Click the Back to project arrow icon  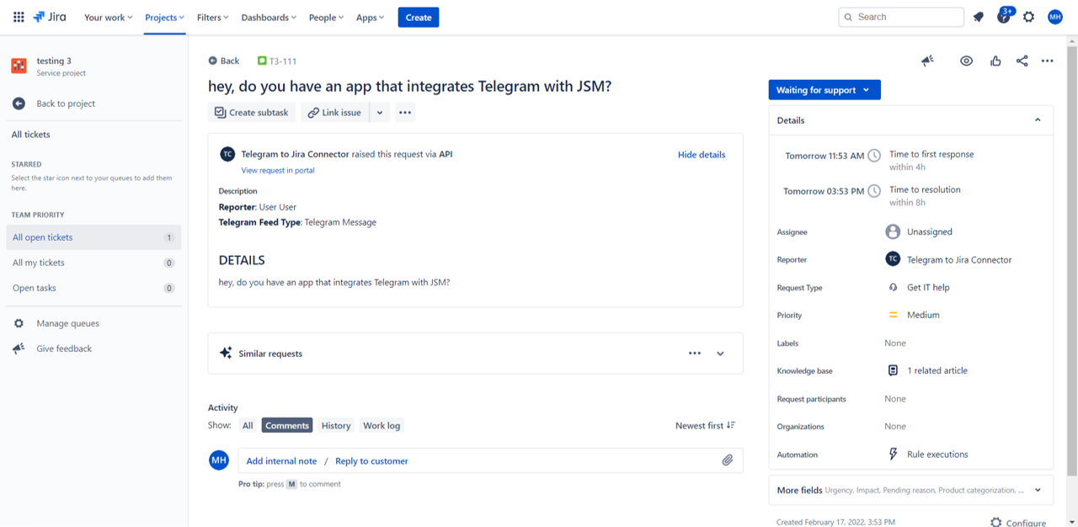(x=19, y=104)
